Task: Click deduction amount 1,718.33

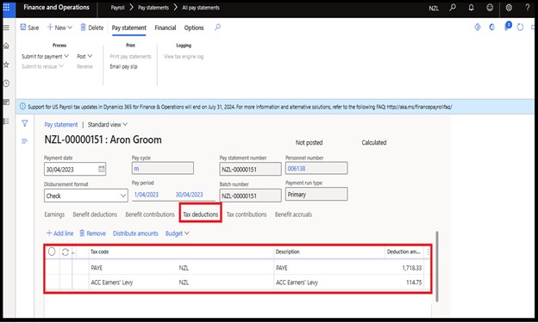Action: click(x=412, y=268)
